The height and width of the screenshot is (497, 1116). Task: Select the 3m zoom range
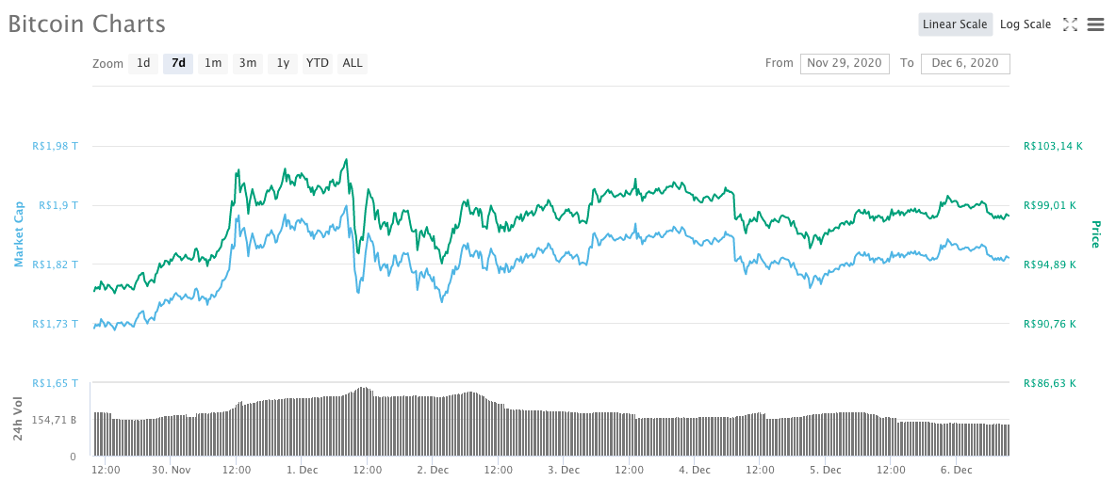(x=248, y=63)
